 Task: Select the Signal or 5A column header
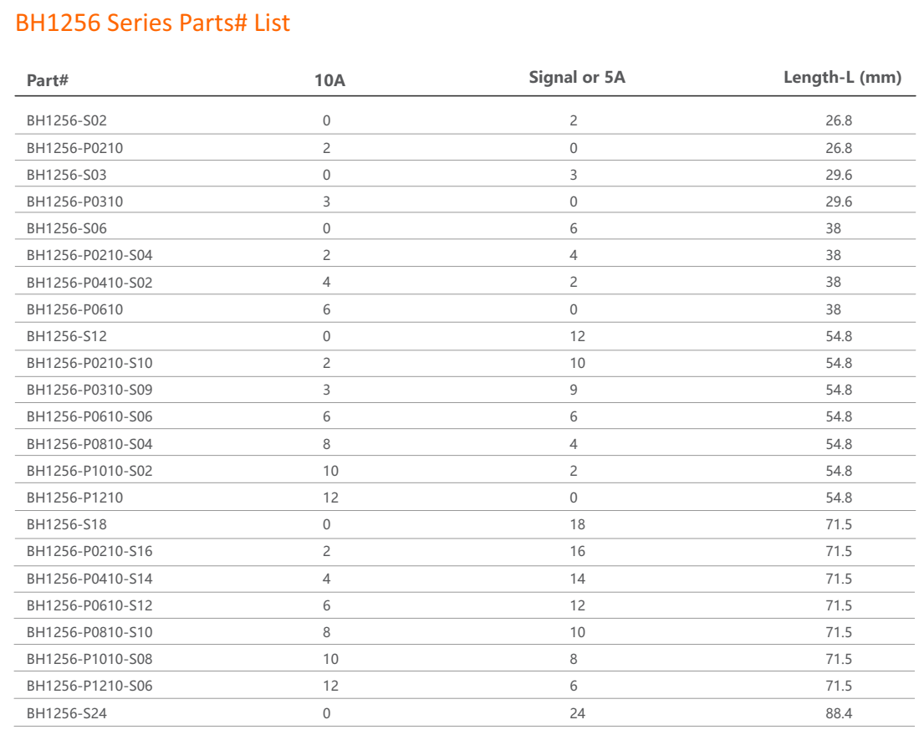(577, 78)
